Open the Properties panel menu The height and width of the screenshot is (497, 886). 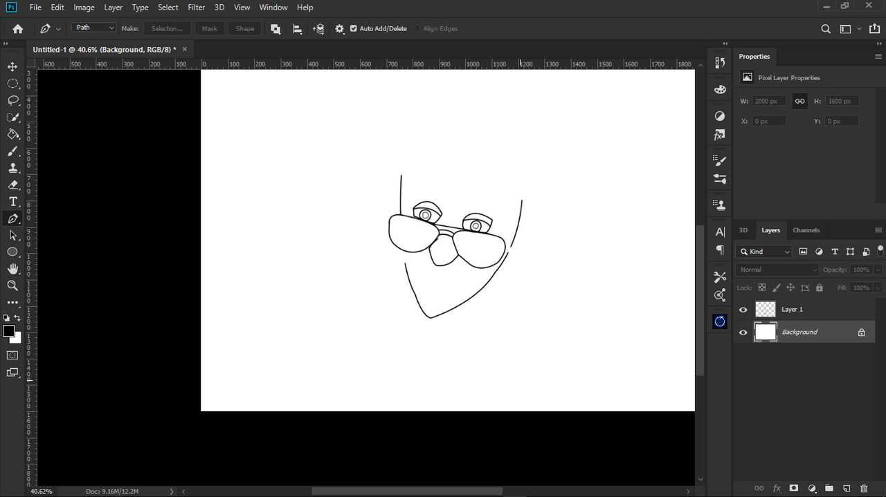[878, 57]
